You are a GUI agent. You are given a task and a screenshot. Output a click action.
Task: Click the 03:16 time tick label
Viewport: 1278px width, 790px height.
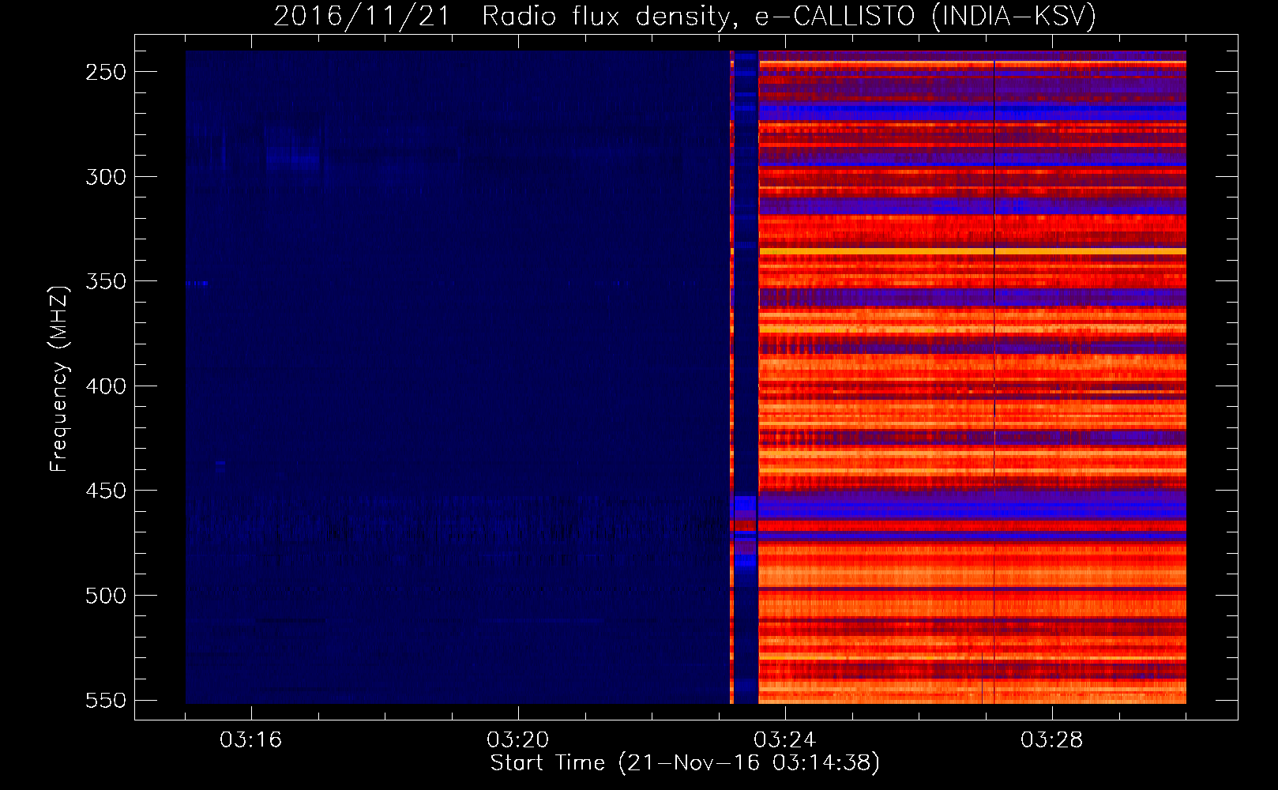(251, 740)
